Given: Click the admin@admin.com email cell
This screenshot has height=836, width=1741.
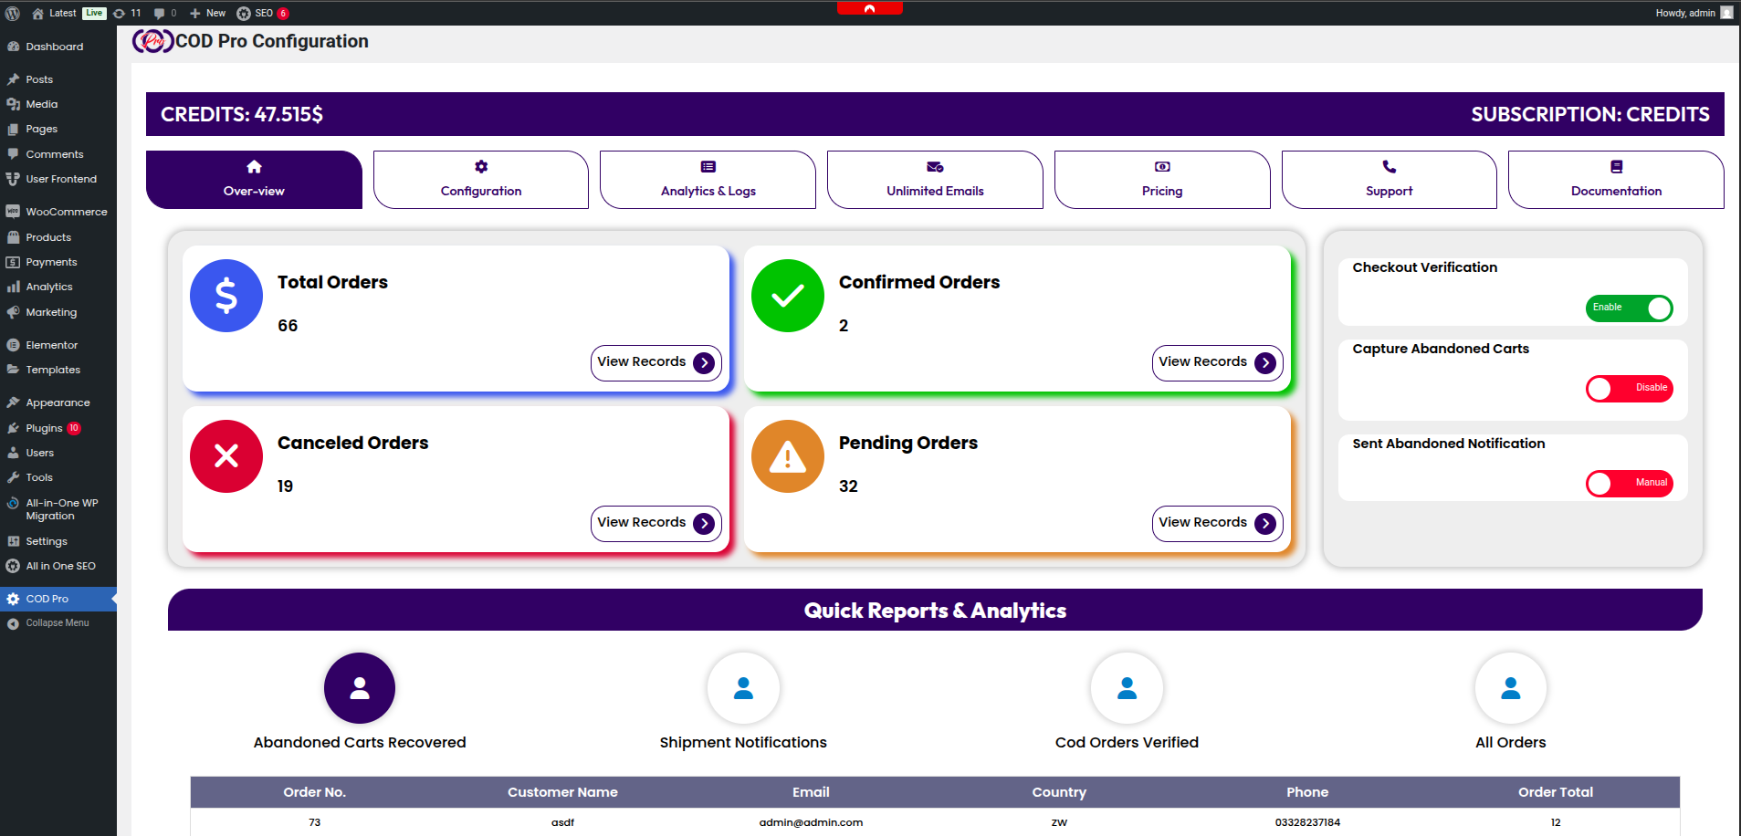Looking at the screenshot, I should tap(811, 822).
